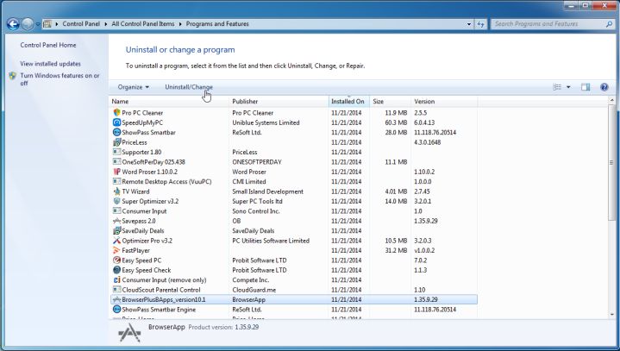This screenshot has height=351, width=620.
Task: Click the scrollbar up arrow
Action: click(611, 101)
